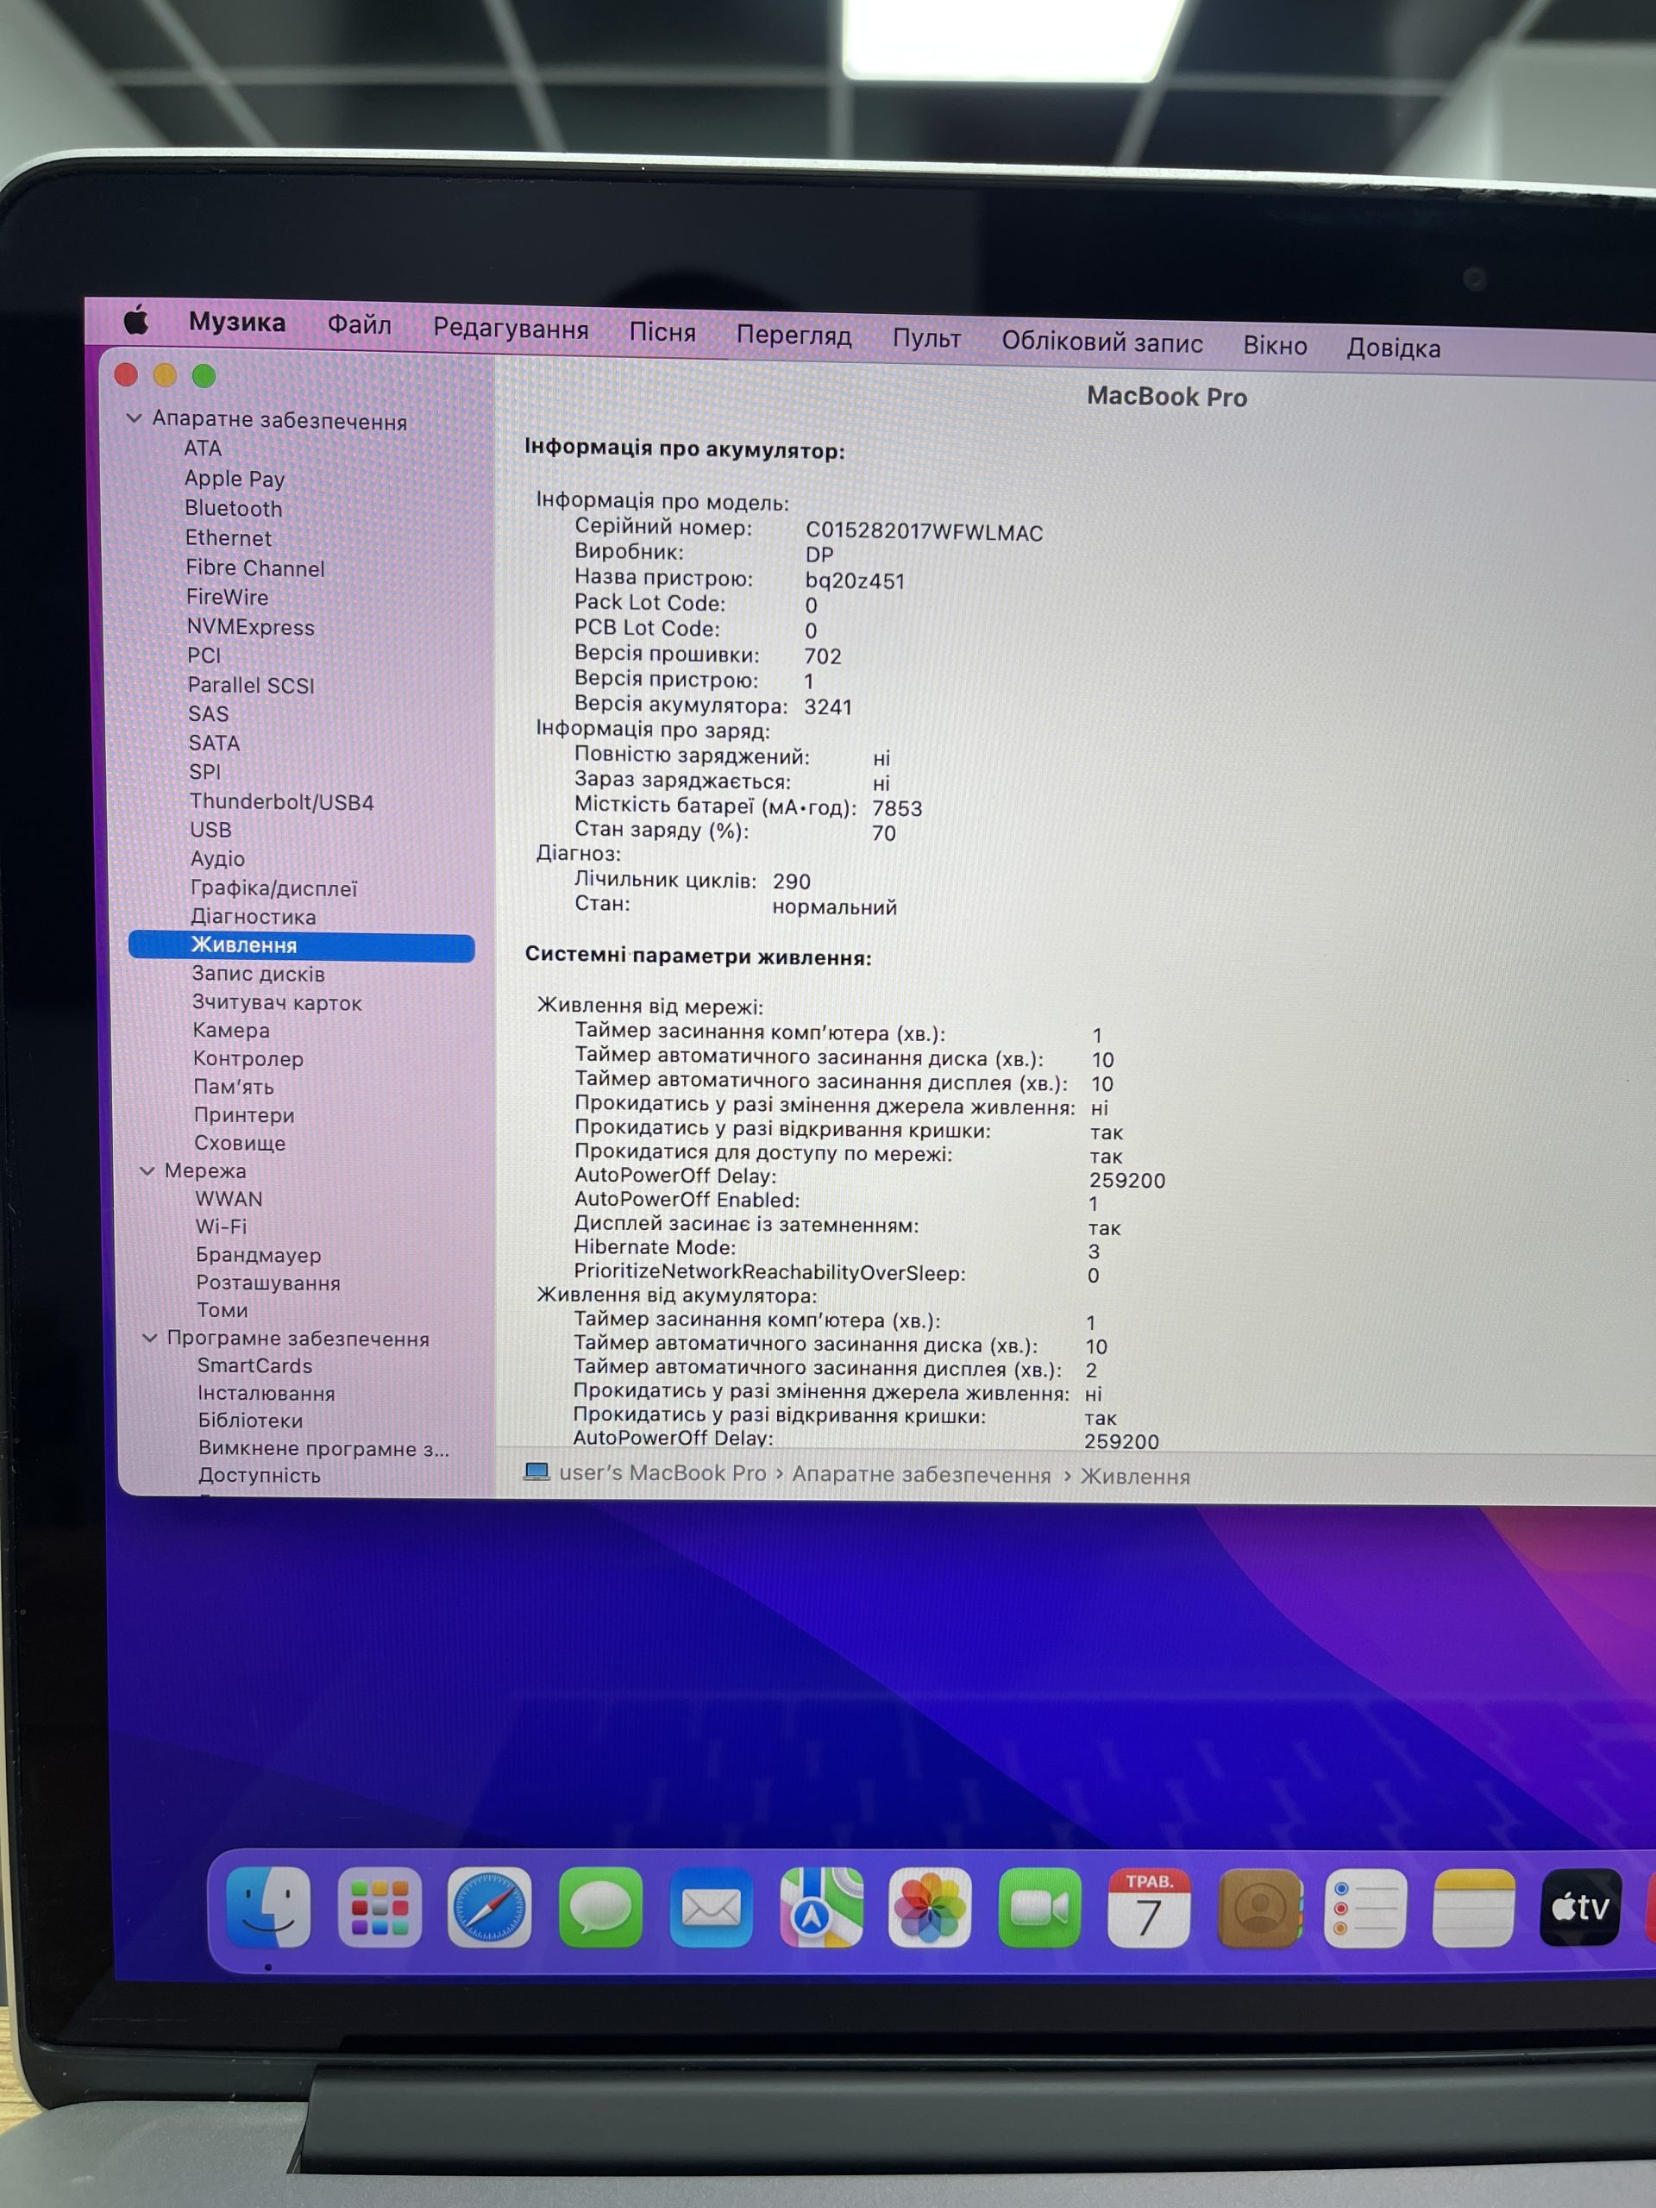Image resolution: width=1656 pixels, height=2208 pixels.
Task: Open the Calendar icon showing 7
Action: click(1148, 1908)
